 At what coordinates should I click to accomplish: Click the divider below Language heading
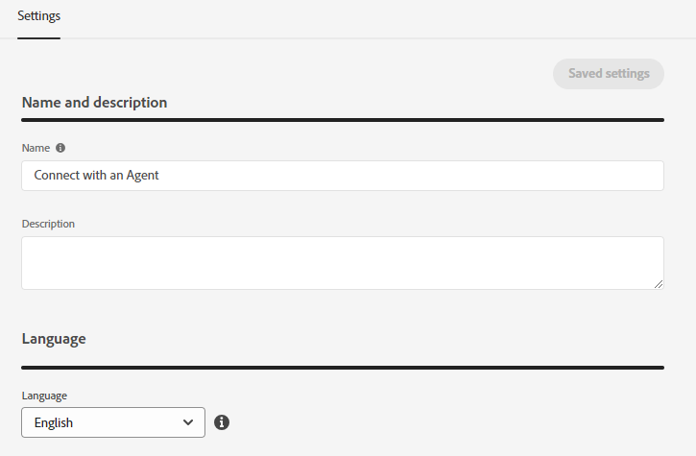pyautogui.click(x=343, y=368)
